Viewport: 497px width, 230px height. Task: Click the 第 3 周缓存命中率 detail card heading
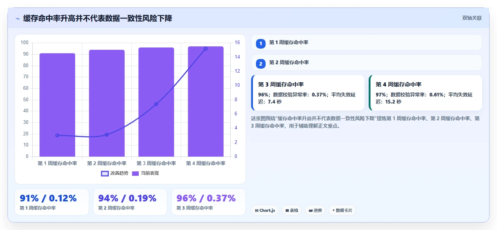(281, 85)
